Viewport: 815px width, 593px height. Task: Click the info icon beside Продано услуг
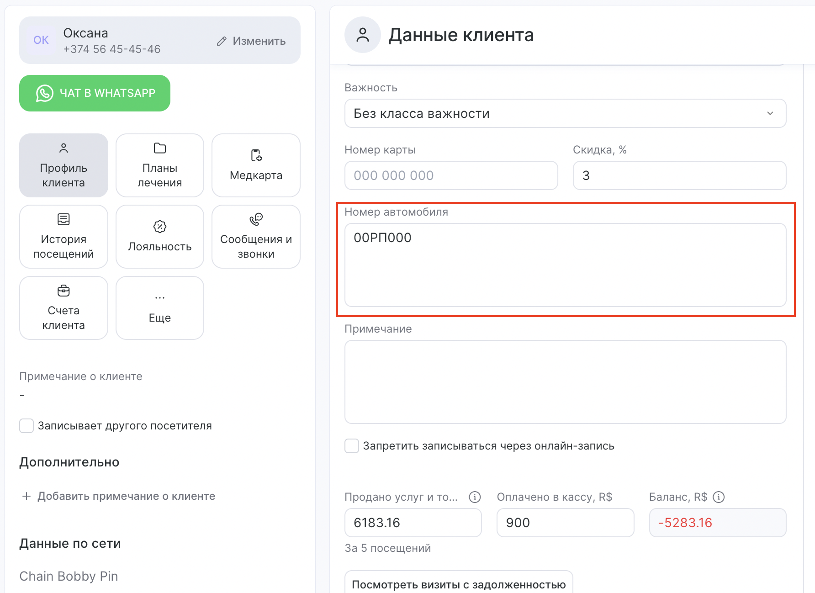pyautogui.click(x=475, y=497)
